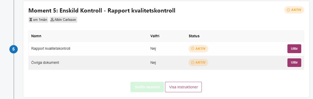Image resolution: width=313 pixels, height=99 pixels.
Task: Click the Slutför moment button
Action: (x=147, y=87)
